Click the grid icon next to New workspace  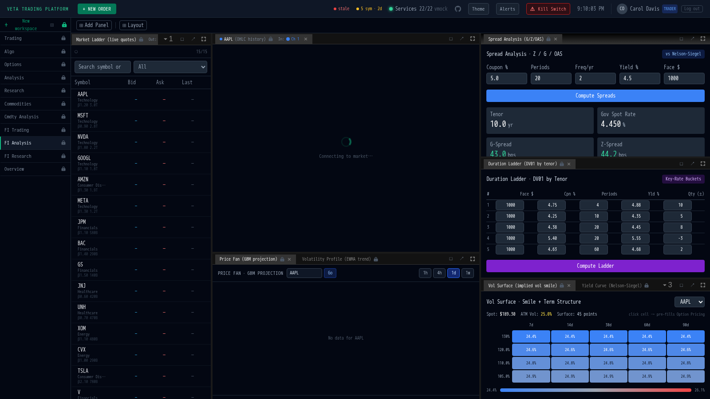[x=52, y=25]
